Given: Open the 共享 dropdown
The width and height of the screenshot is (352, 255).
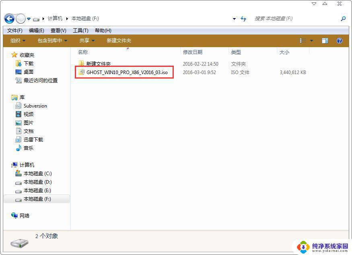Looking at the screenshot, I should [87, 40].
